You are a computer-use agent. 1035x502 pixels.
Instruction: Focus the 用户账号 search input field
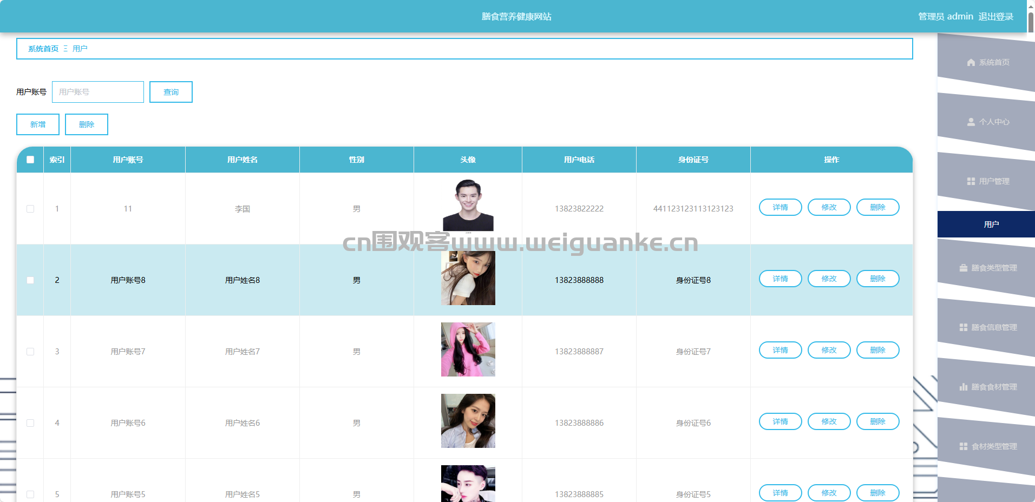(x=98, y=92)
